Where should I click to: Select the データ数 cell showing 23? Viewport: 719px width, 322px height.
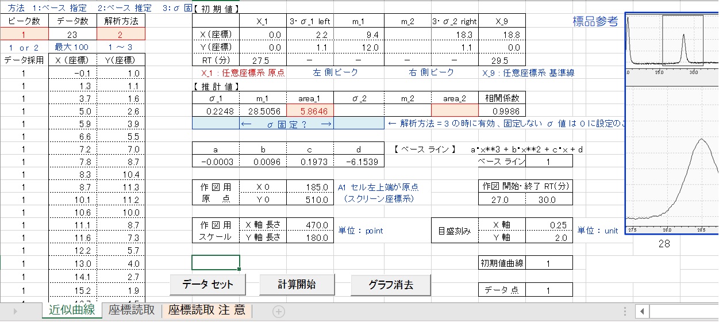[x=73, y=34]
